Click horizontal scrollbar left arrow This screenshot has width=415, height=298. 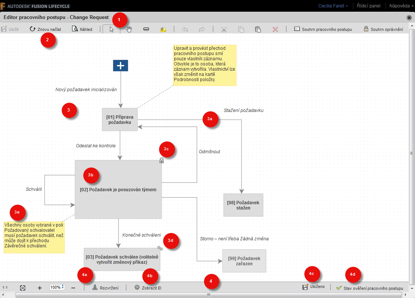click(3, 295)
